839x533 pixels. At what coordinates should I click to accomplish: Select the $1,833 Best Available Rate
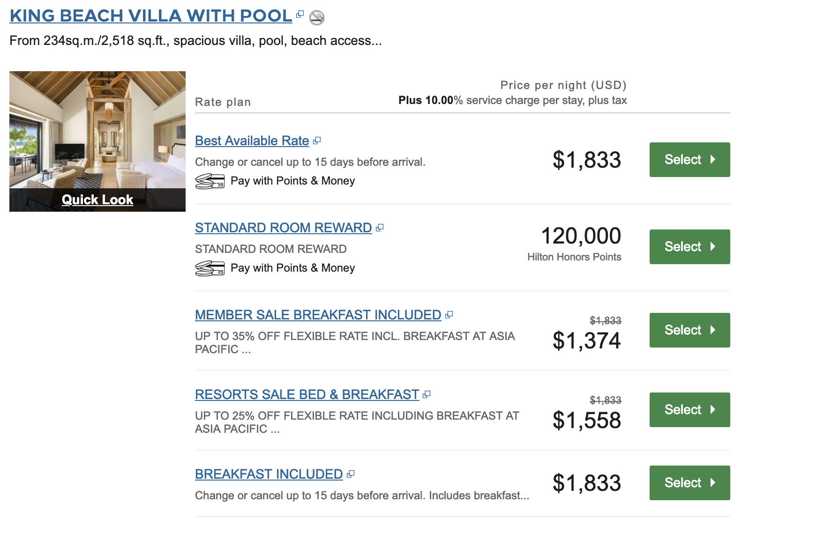coord(689,160)
